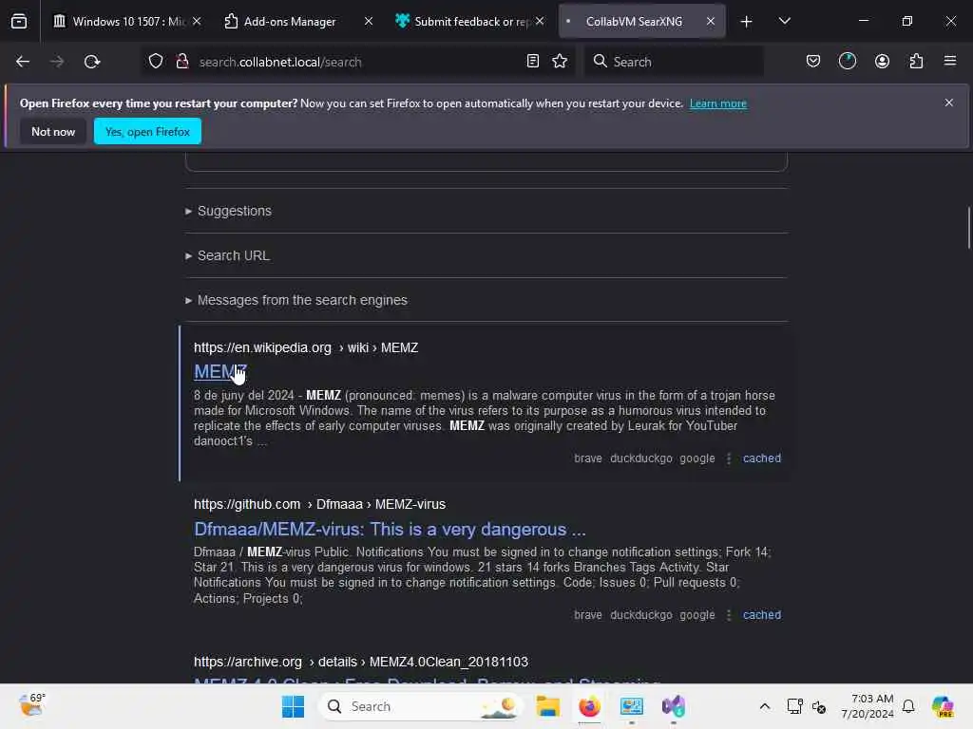Open a new tab with plus button
The height and width of the screenshot is (729, 973).
point(746,22)
